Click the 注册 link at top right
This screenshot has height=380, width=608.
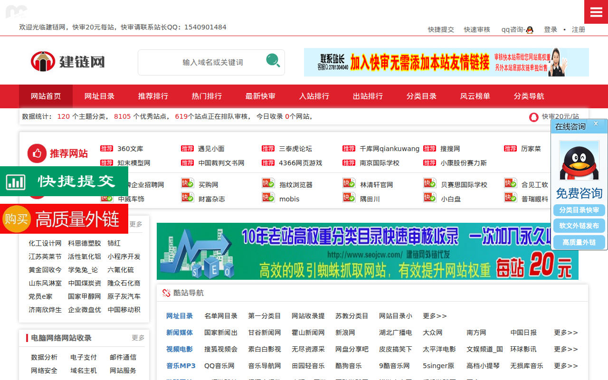tap(579, 29)
